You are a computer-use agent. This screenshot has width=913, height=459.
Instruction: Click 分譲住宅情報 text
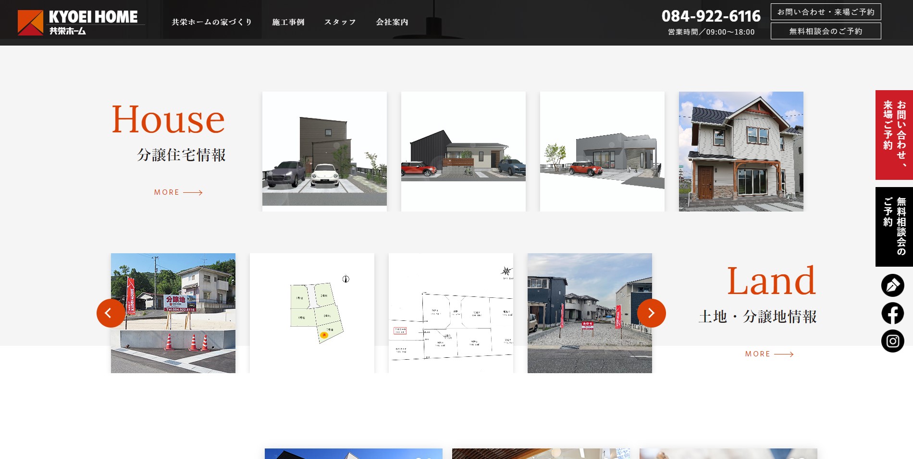[182, 155]
